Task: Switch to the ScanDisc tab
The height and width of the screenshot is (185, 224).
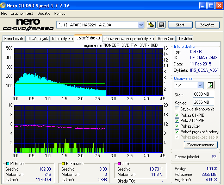Action: click(166, 39)
